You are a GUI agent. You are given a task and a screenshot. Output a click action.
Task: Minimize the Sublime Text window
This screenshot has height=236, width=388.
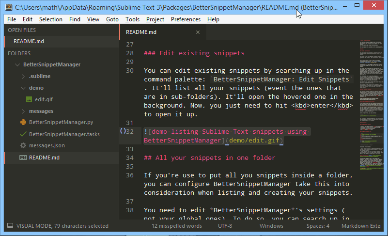(x=345, y=5)
